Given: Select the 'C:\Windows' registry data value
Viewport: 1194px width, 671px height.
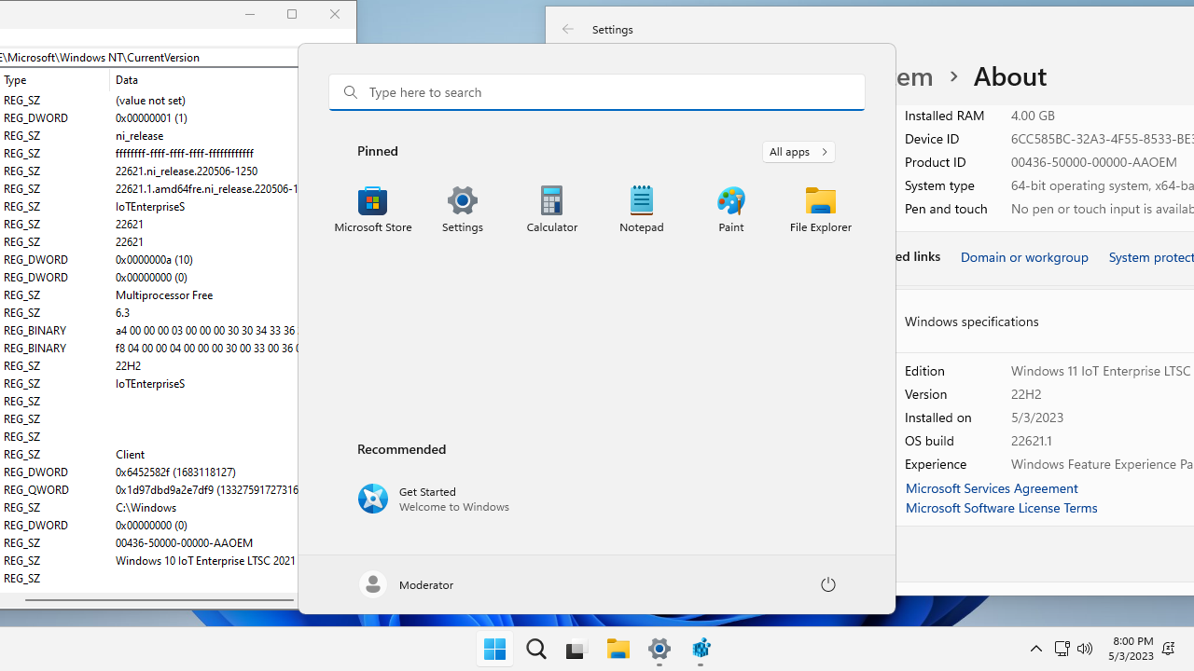Looking at the screenshot, I should [146, 508].
